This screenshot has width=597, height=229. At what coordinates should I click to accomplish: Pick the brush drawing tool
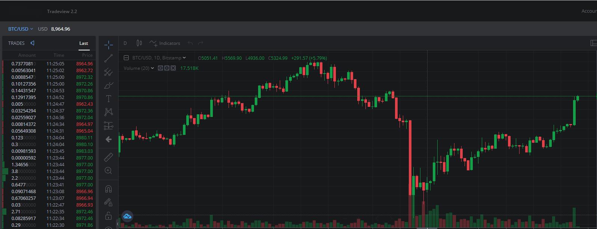pos(108,86)
